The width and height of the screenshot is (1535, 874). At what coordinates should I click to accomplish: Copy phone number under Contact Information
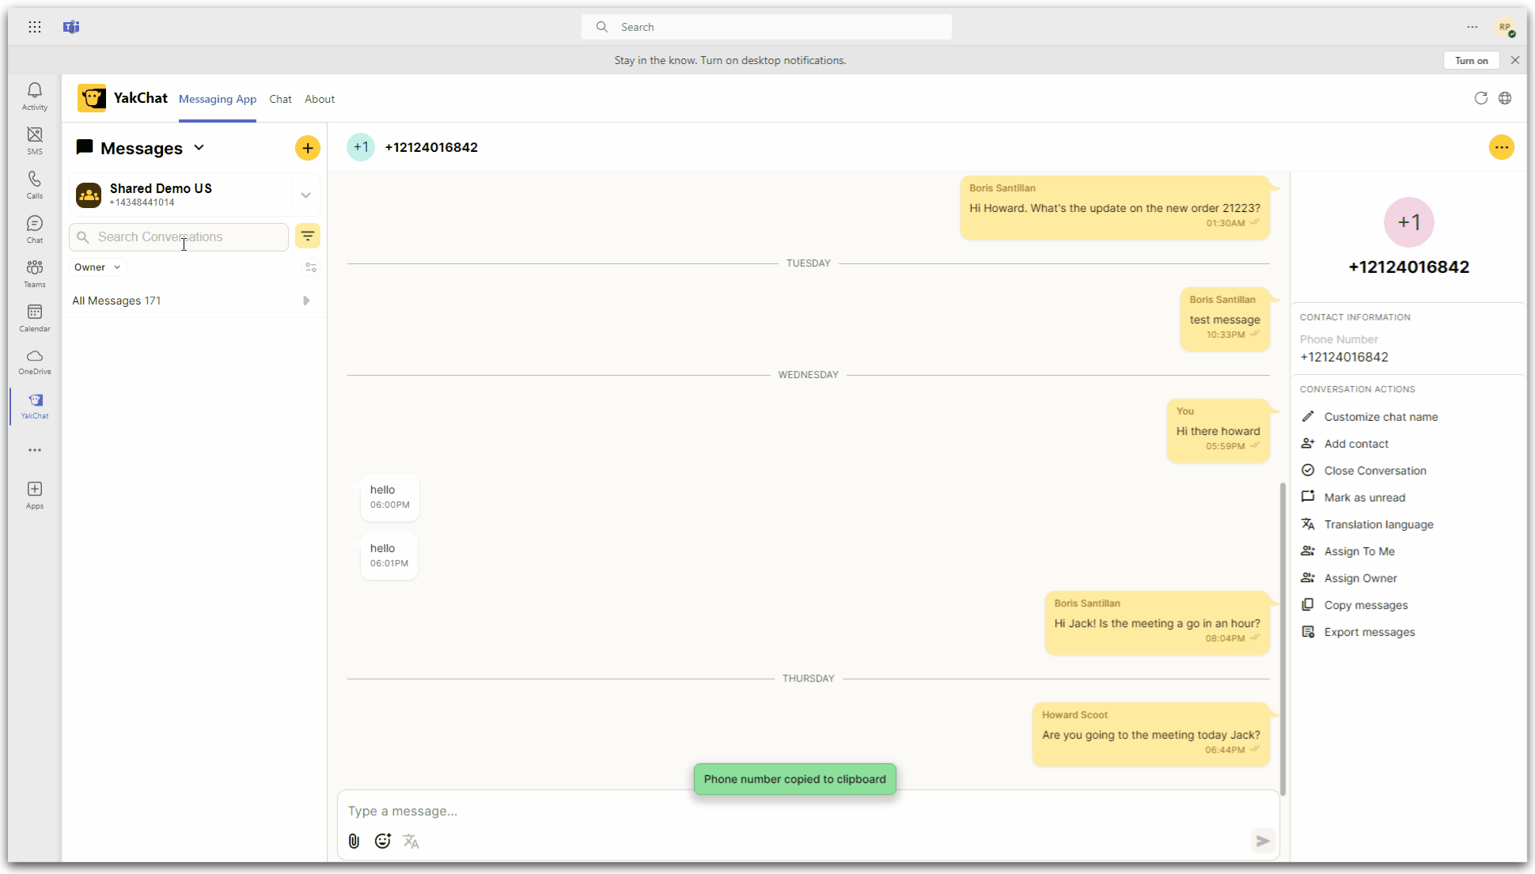pyautogui.click(x=1344, y=357)
